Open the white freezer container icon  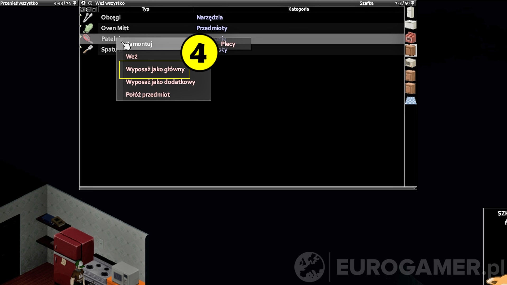(x=411, y=25)
